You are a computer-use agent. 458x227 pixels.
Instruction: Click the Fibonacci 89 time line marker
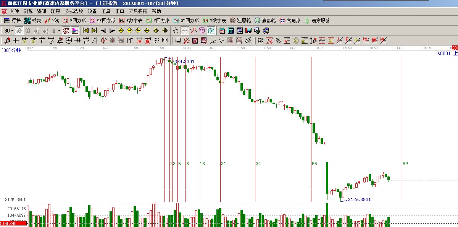tap(405, 164)
